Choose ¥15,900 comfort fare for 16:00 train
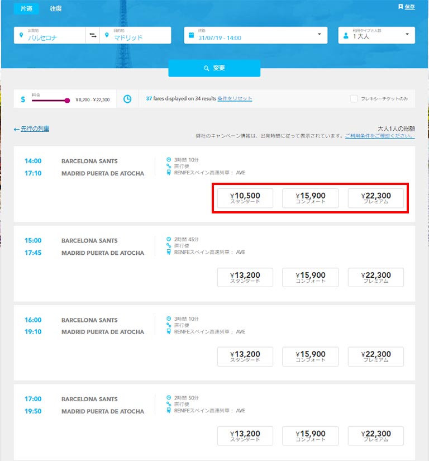This screenshot has height=461, width=429. click(310, 357)
